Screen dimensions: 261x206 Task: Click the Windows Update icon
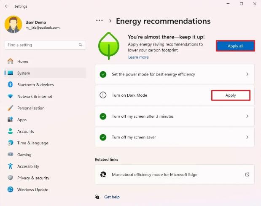pyautogui.click(x=11, y=190)
